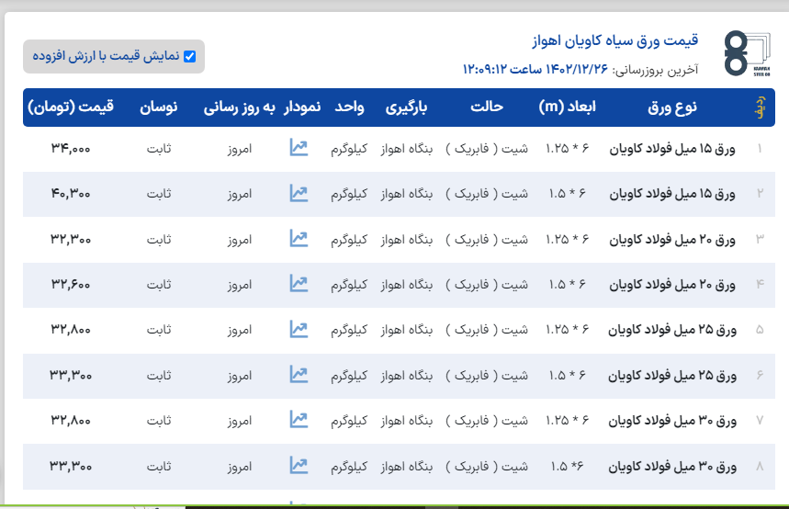Viewport: 789px width, 509px height.
Task: Show chart for row 3, 20 mil sheet
Action: 299,239
